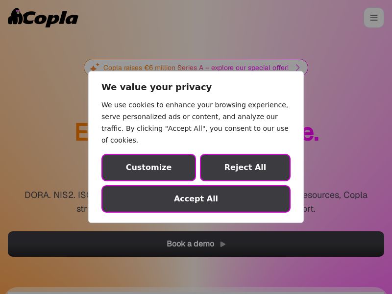Image resolution: width=392 pixels, height=294 pixels.
Task: Click the purple badge on the gorilla mascot
Action: [18, 10]
